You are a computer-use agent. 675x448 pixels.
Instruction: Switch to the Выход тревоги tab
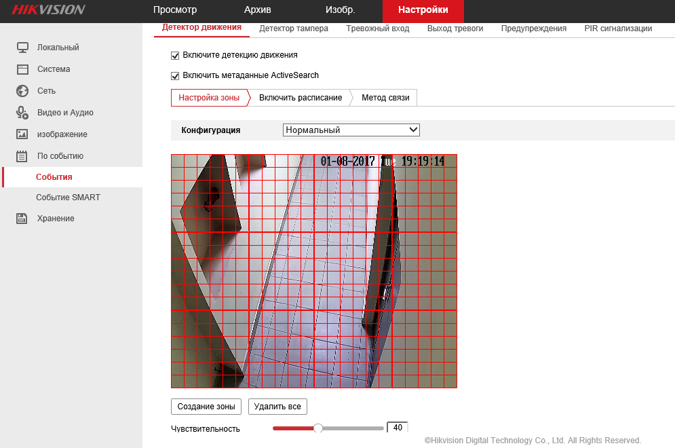coord(455,29)
